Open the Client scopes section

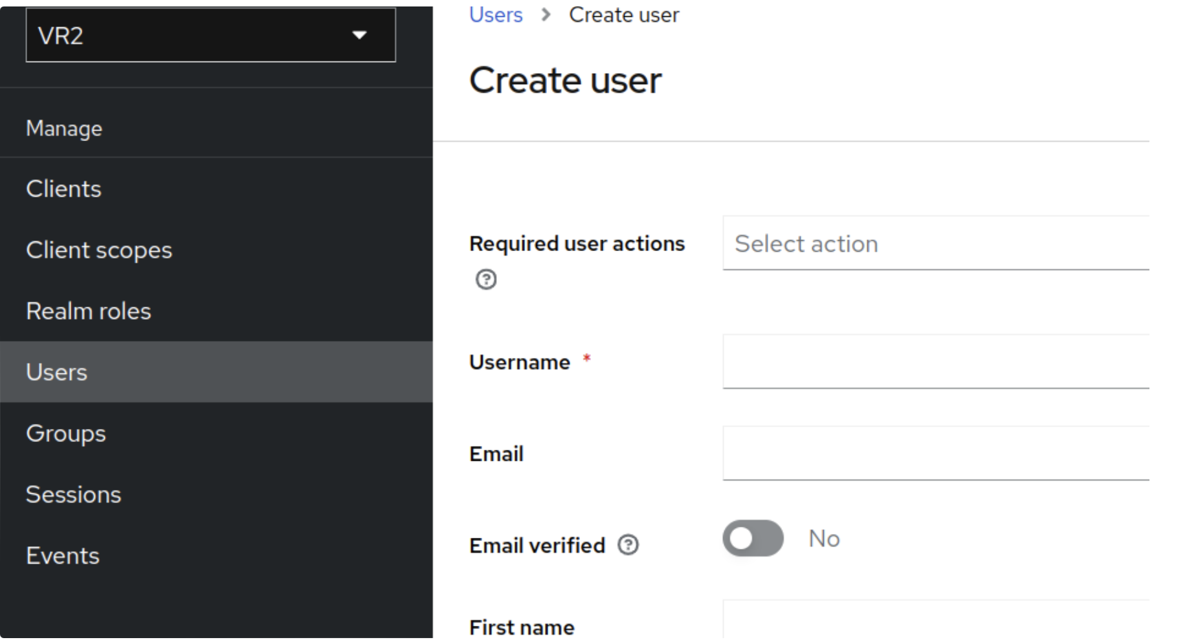pos(99,250)
